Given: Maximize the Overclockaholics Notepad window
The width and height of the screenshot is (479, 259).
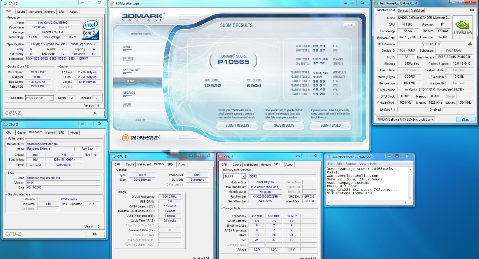Looking at the screenshot, I should (x=397, y=156).
